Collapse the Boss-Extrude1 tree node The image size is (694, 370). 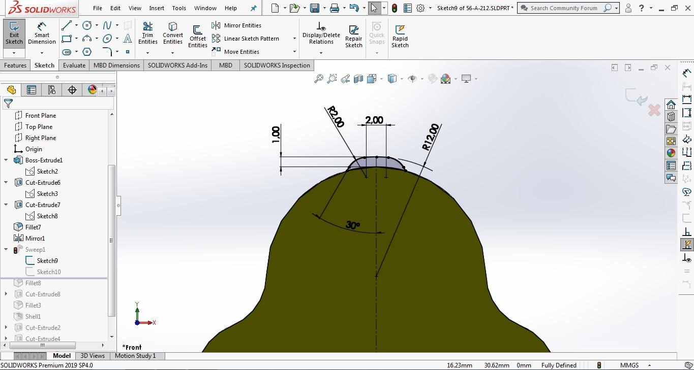[x=6, y=160]
